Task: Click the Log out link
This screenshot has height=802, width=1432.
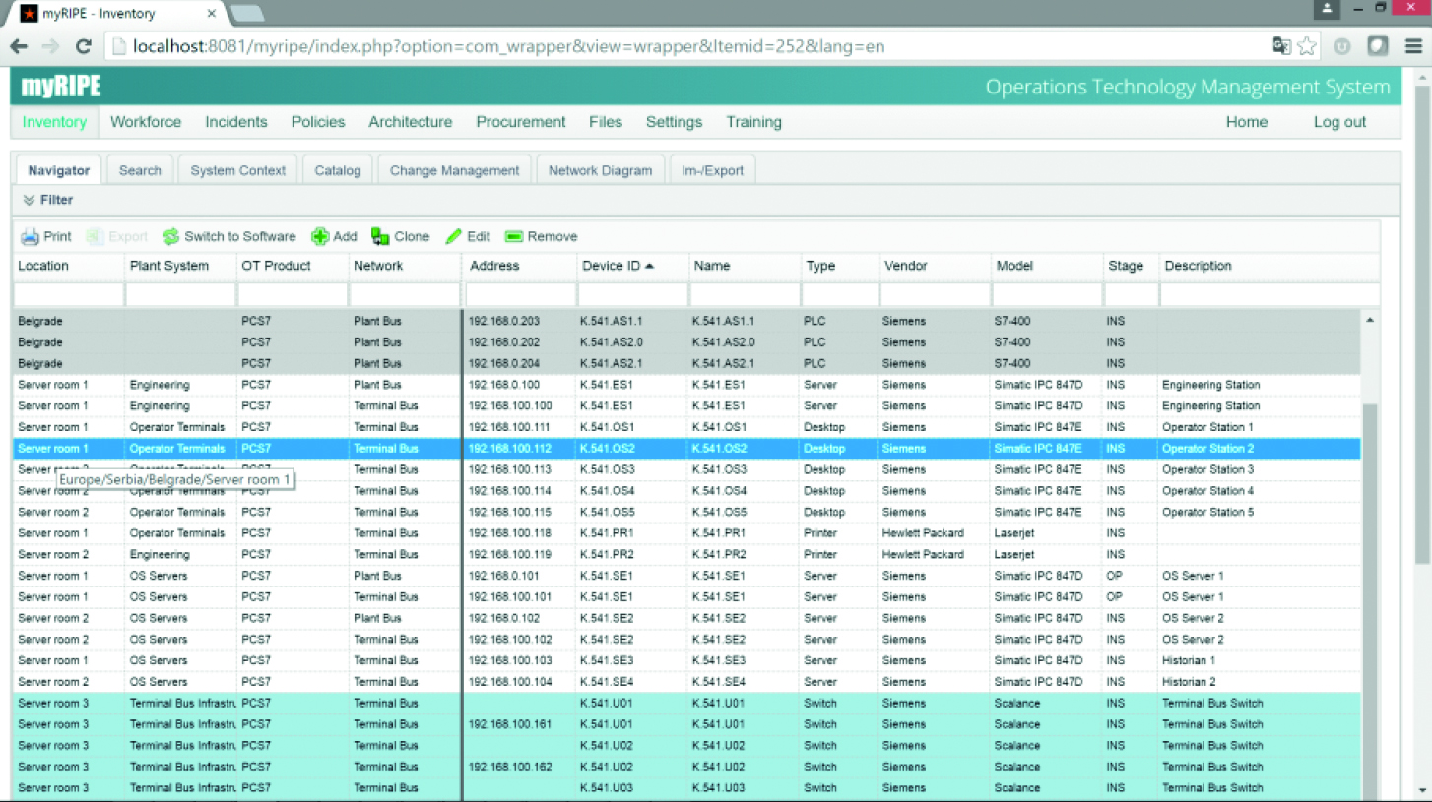Action: coord(1339,122)
